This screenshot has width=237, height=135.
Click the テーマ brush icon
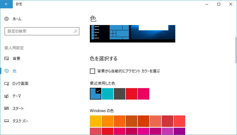coord(7,96)
